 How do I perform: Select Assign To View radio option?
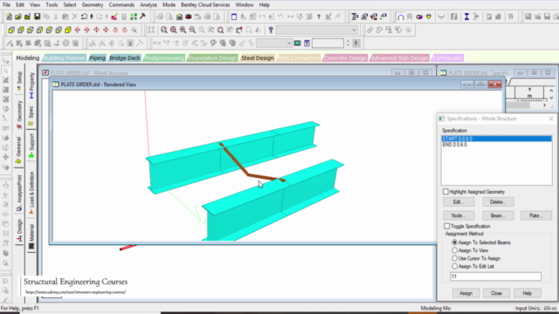pyautogui.click(x=454, y=250)
